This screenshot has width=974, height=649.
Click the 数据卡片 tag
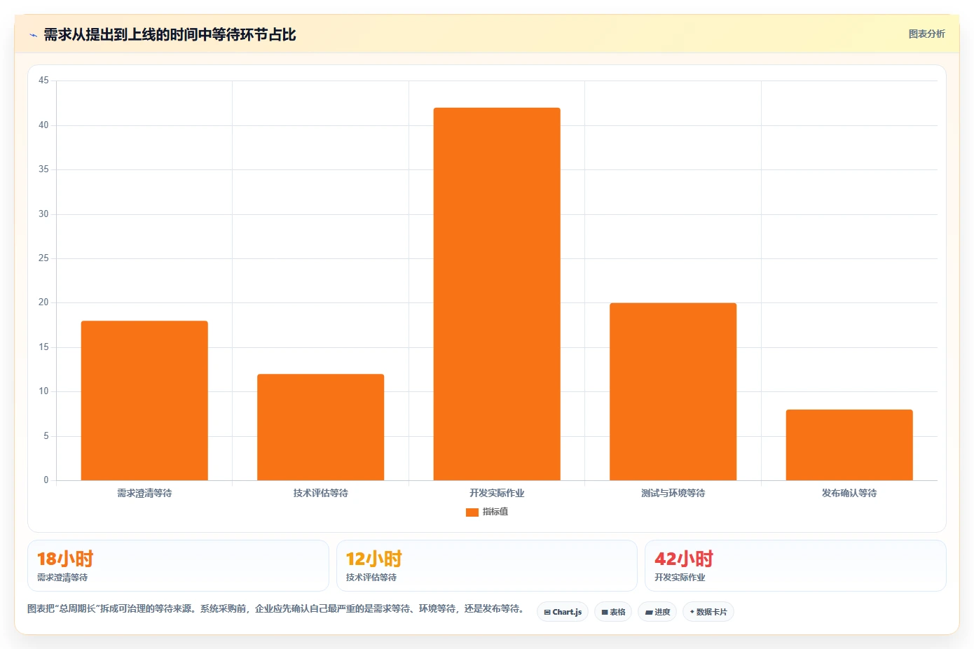pos(708,612)
